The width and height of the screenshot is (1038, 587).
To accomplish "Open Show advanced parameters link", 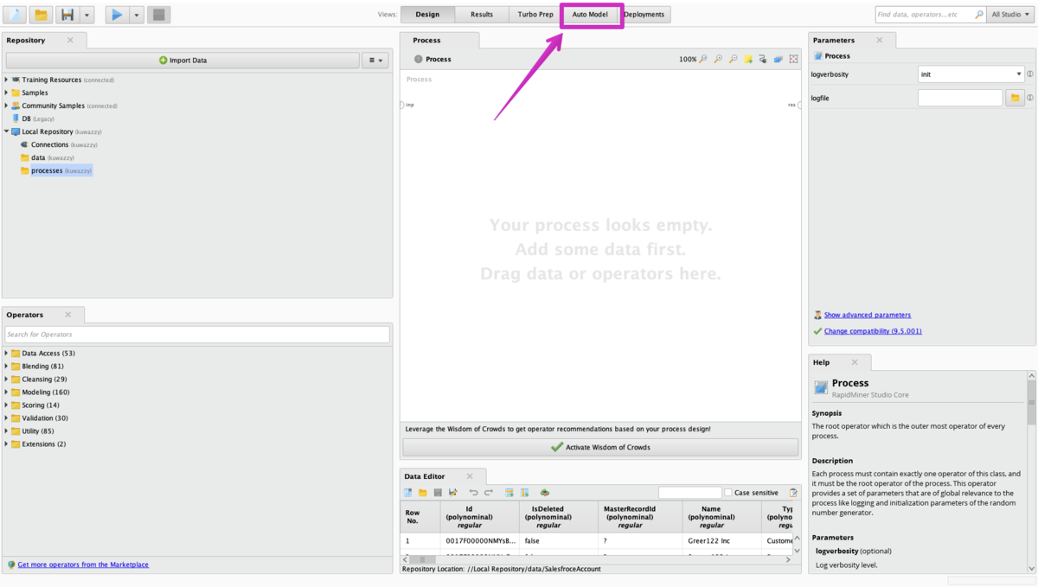I will point(867,316).
